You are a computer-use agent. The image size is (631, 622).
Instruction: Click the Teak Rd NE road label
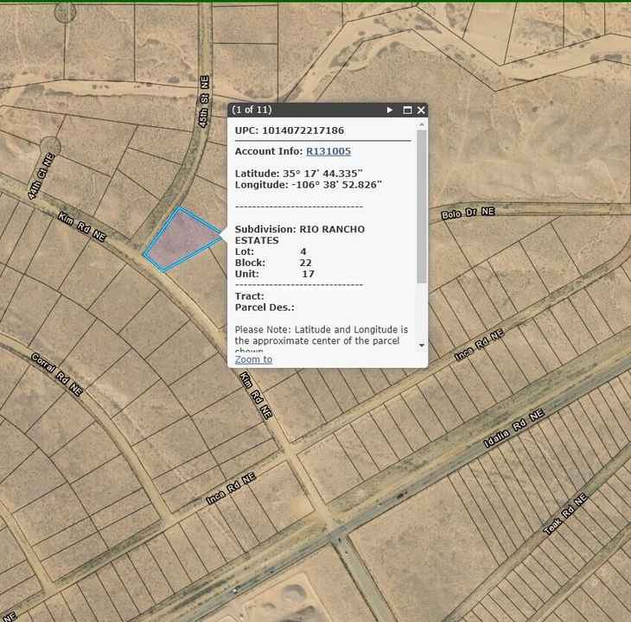click(565, 514)
